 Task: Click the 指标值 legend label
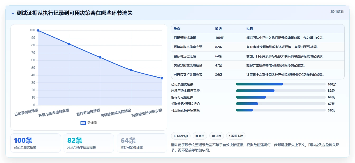[92, 123]
